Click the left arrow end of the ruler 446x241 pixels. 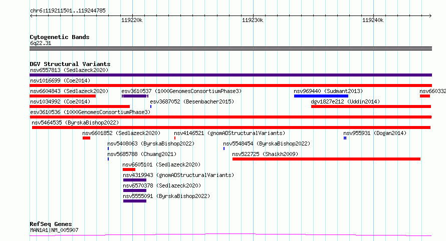point(31,16)
